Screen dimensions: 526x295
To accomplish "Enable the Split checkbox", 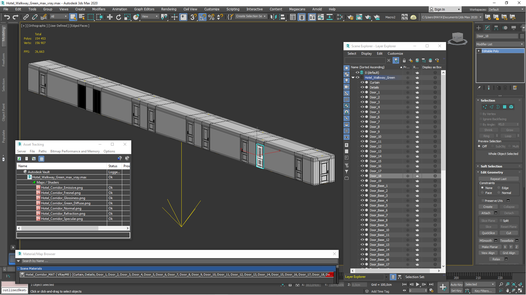I will coord(501,221).
